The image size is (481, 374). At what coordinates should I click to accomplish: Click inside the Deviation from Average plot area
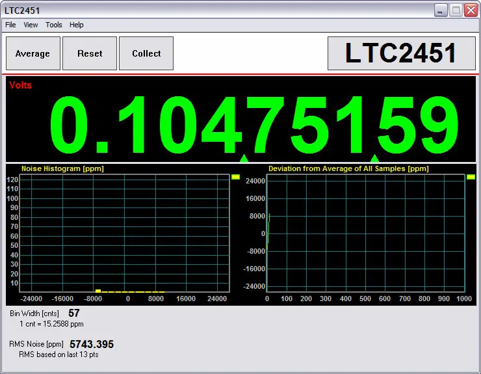[x=366, y=233]
